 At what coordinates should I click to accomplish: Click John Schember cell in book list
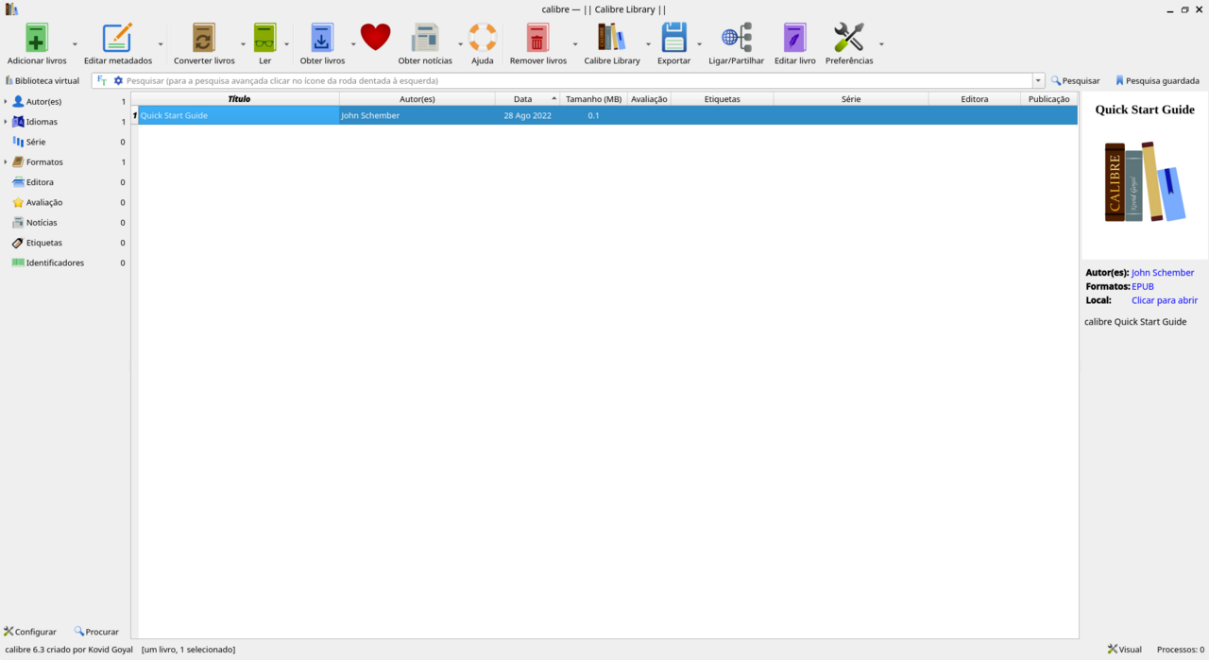(x=417, y=115)
